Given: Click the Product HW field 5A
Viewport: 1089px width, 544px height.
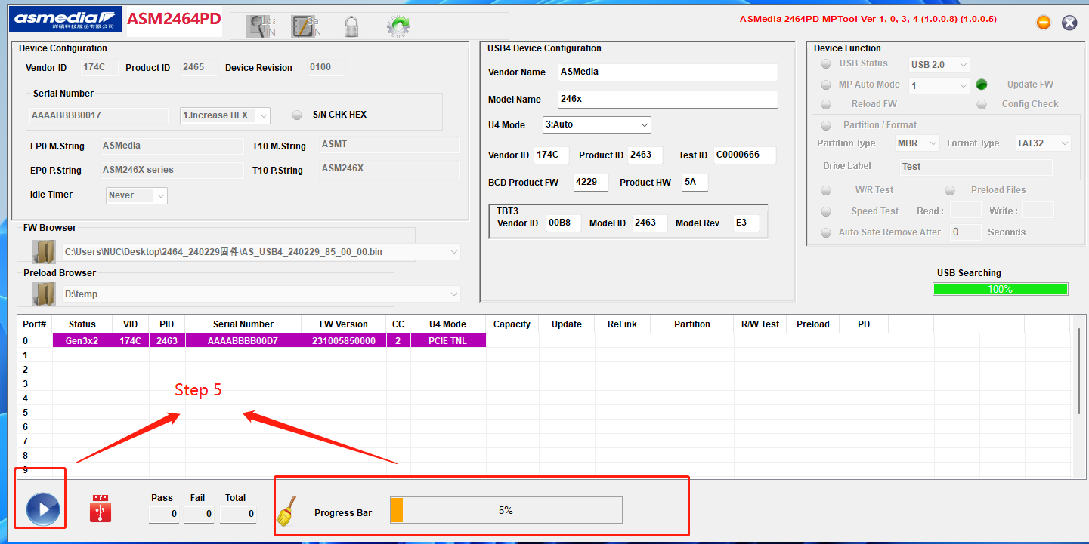Looking at the screenshot, I should click(x=695, y=183).
